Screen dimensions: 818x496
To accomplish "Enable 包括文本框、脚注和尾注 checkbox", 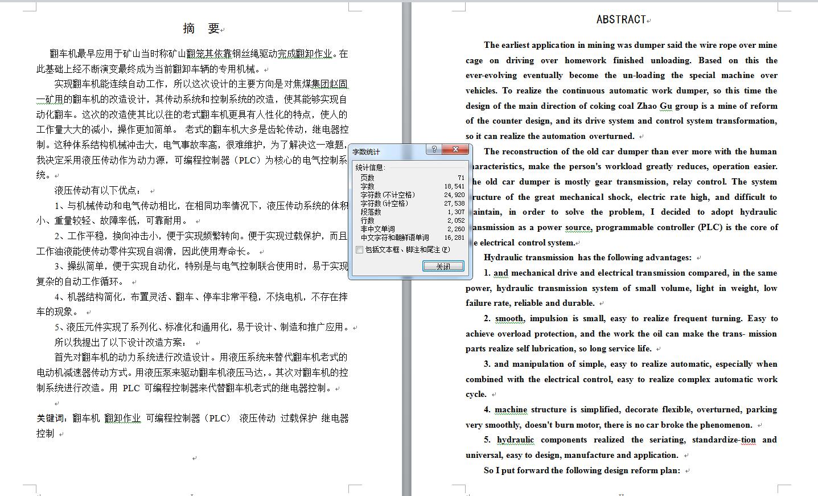I will pyautogui.click(x=359, y=249).
